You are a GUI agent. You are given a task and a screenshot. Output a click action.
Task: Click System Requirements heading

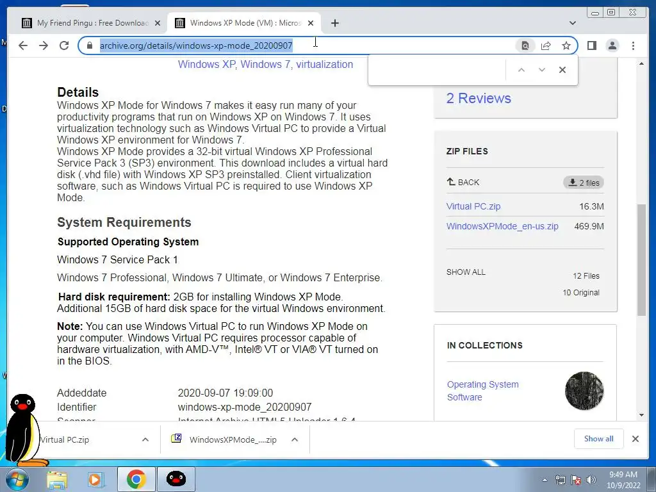pos(124,222)
